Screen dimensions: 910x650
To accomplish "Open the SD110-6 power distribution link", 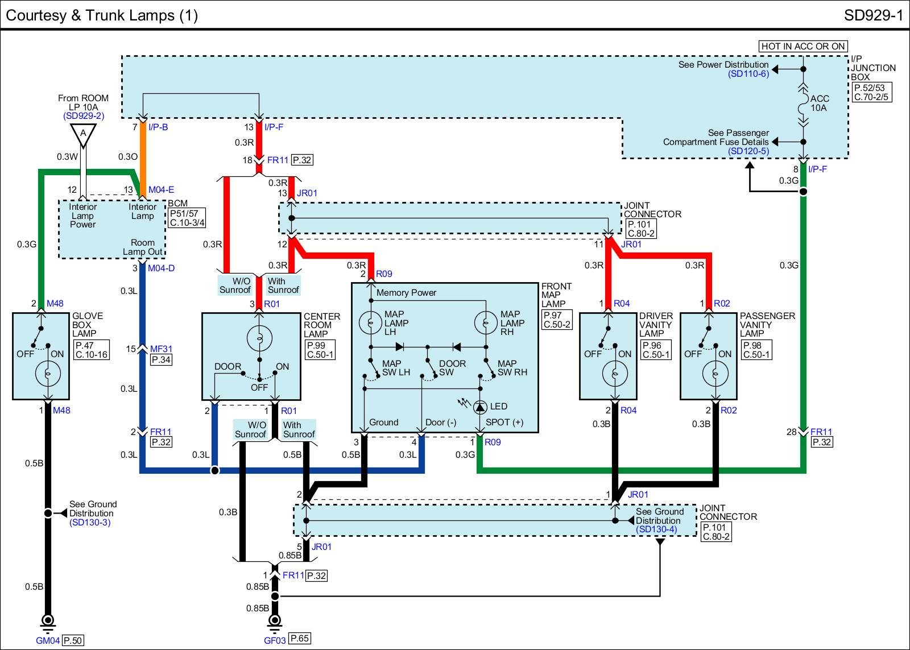I will pos(748,73).
